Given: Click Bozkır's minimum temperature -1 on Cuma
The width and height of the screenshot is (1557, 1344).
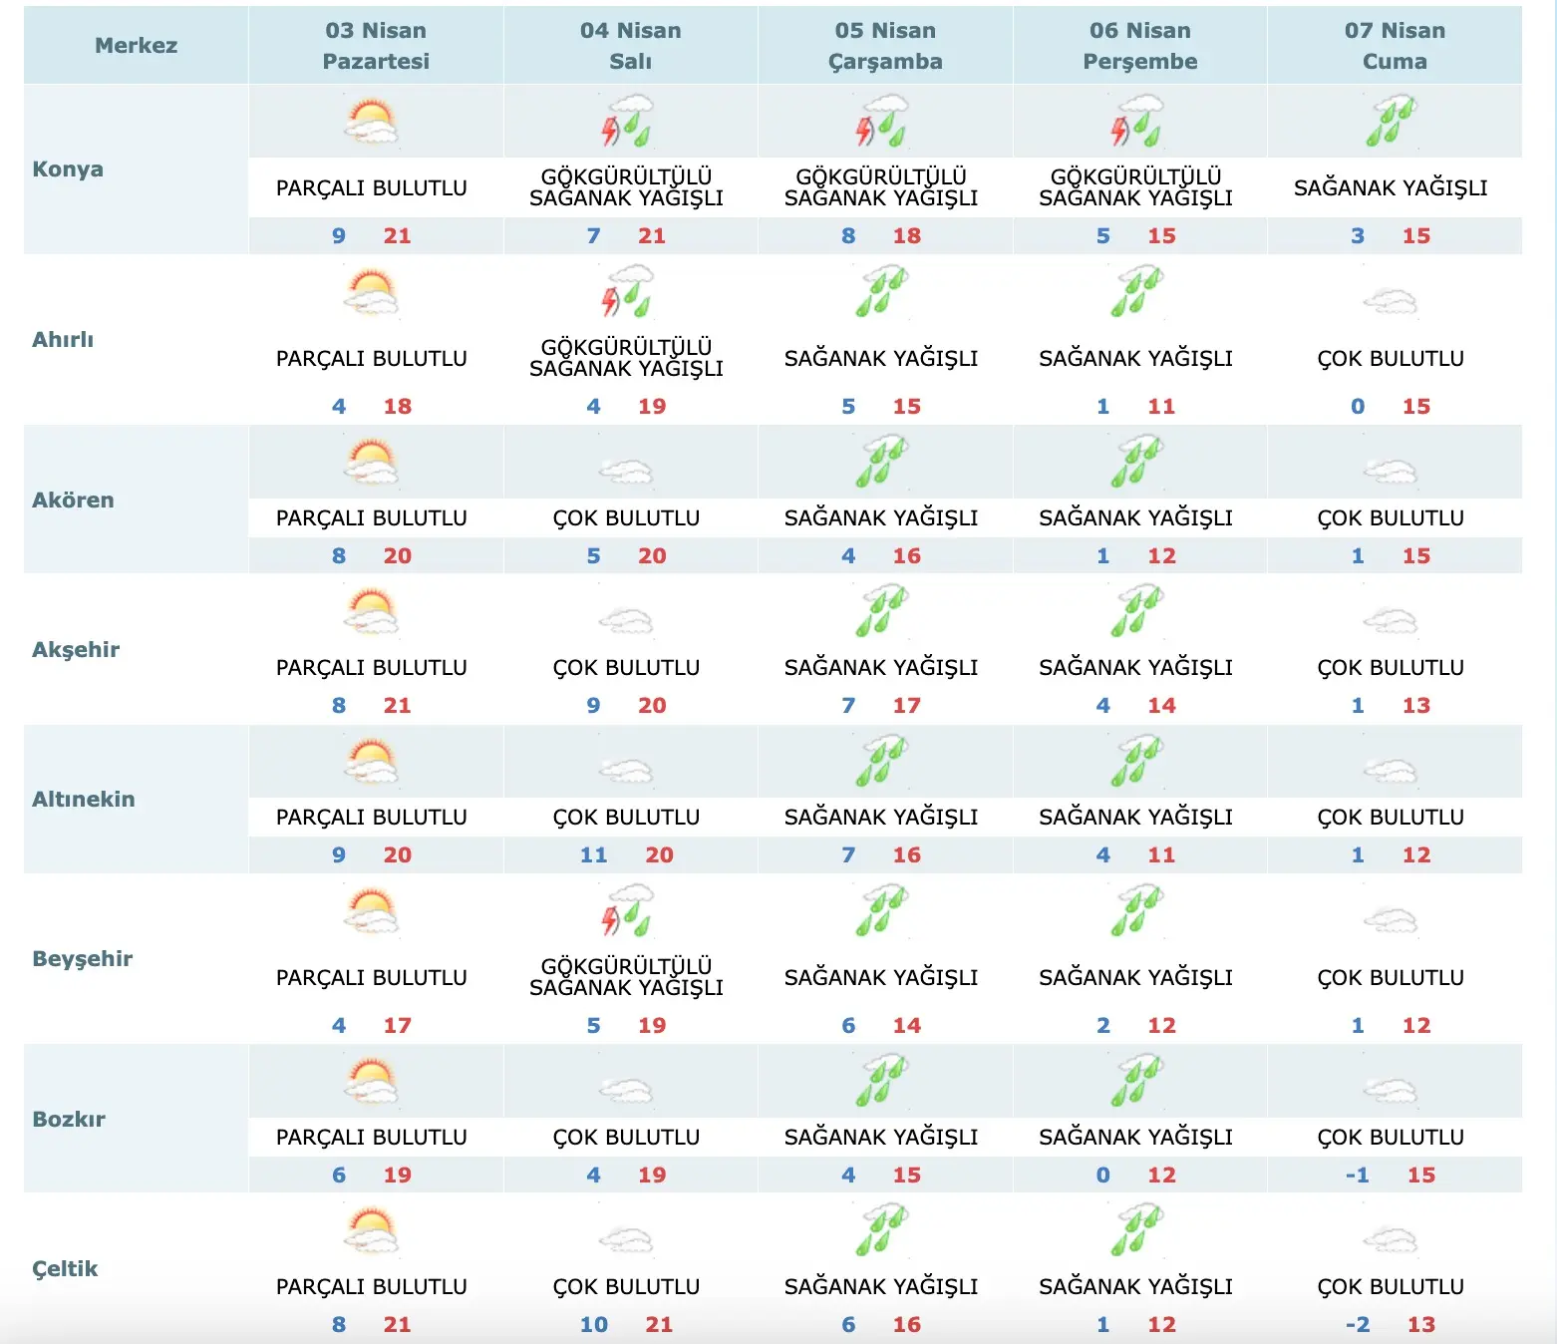Looking at the screenshot, I should (x=1357, y=1175).
